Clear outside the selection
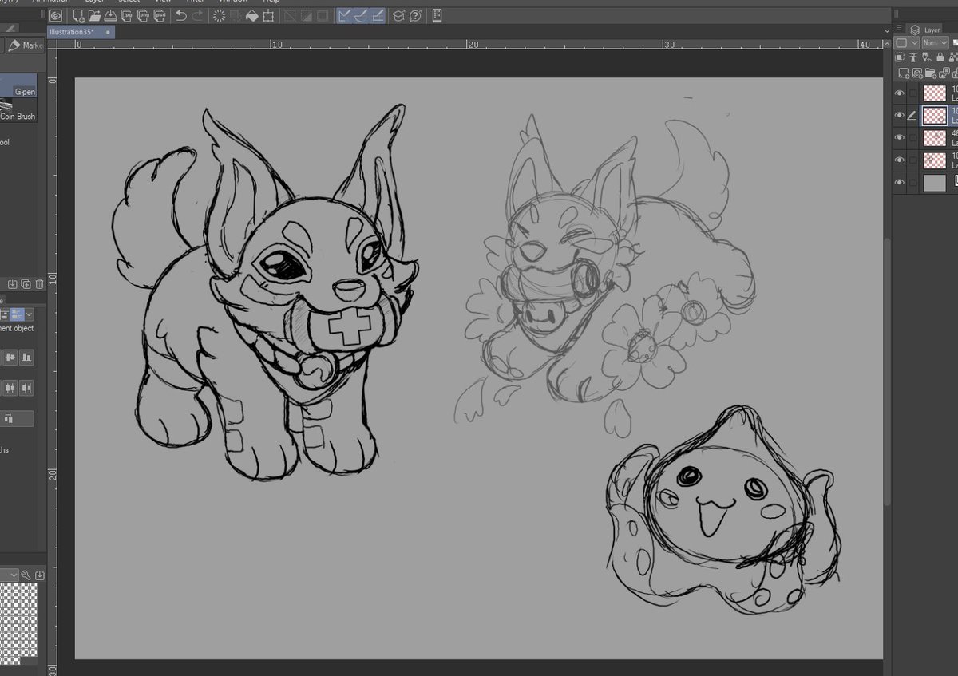The width and height of the screenshot is (958, 676). click(236, 16)
